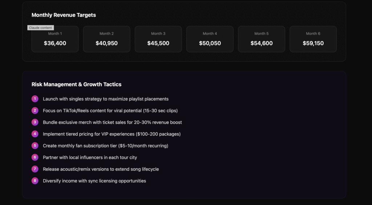Image resolution: width=372 pixels, height=205 pixels.
Task: Click the "Create monthly fan subscription tier" text
Action: coord(105,145)
